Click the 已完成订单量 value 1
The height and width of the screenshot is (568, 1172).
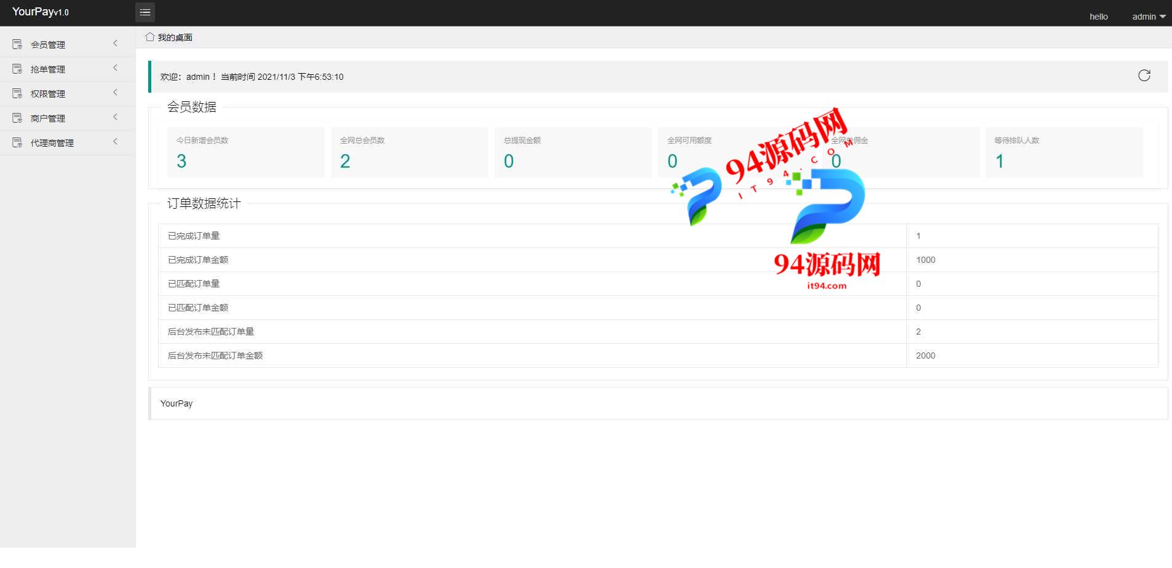coord(918,236)
